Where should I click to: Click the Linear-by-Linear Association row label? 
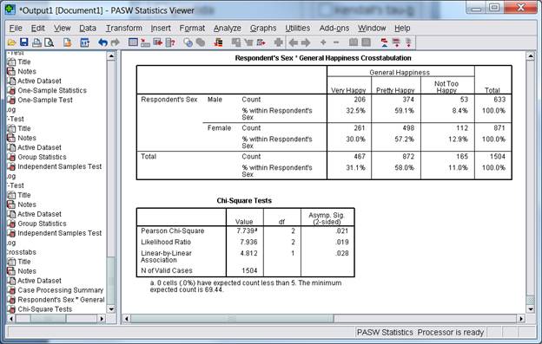166,256
